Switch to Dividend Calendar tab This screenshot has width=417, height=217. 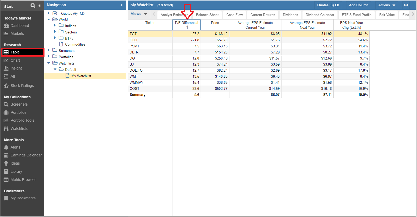click(x=320, y=15)
